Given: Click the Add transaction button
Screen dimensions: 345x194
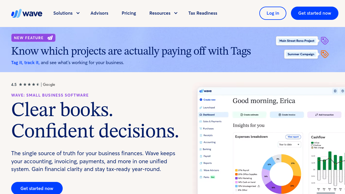Looking at the screenshot, I should 324,115.
